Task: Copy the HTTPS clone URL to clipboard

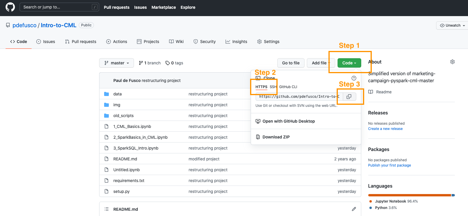Action: (x=349, y=97)
